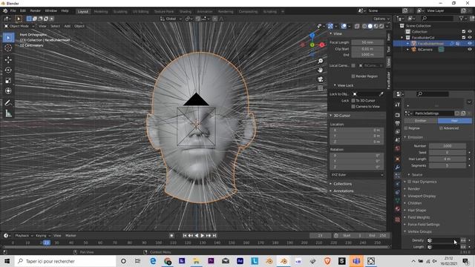Image resolution: width=475 pixels, height=267 pixels.
Task: Enable solid viewport shading sphere
Action: point(370,27)
